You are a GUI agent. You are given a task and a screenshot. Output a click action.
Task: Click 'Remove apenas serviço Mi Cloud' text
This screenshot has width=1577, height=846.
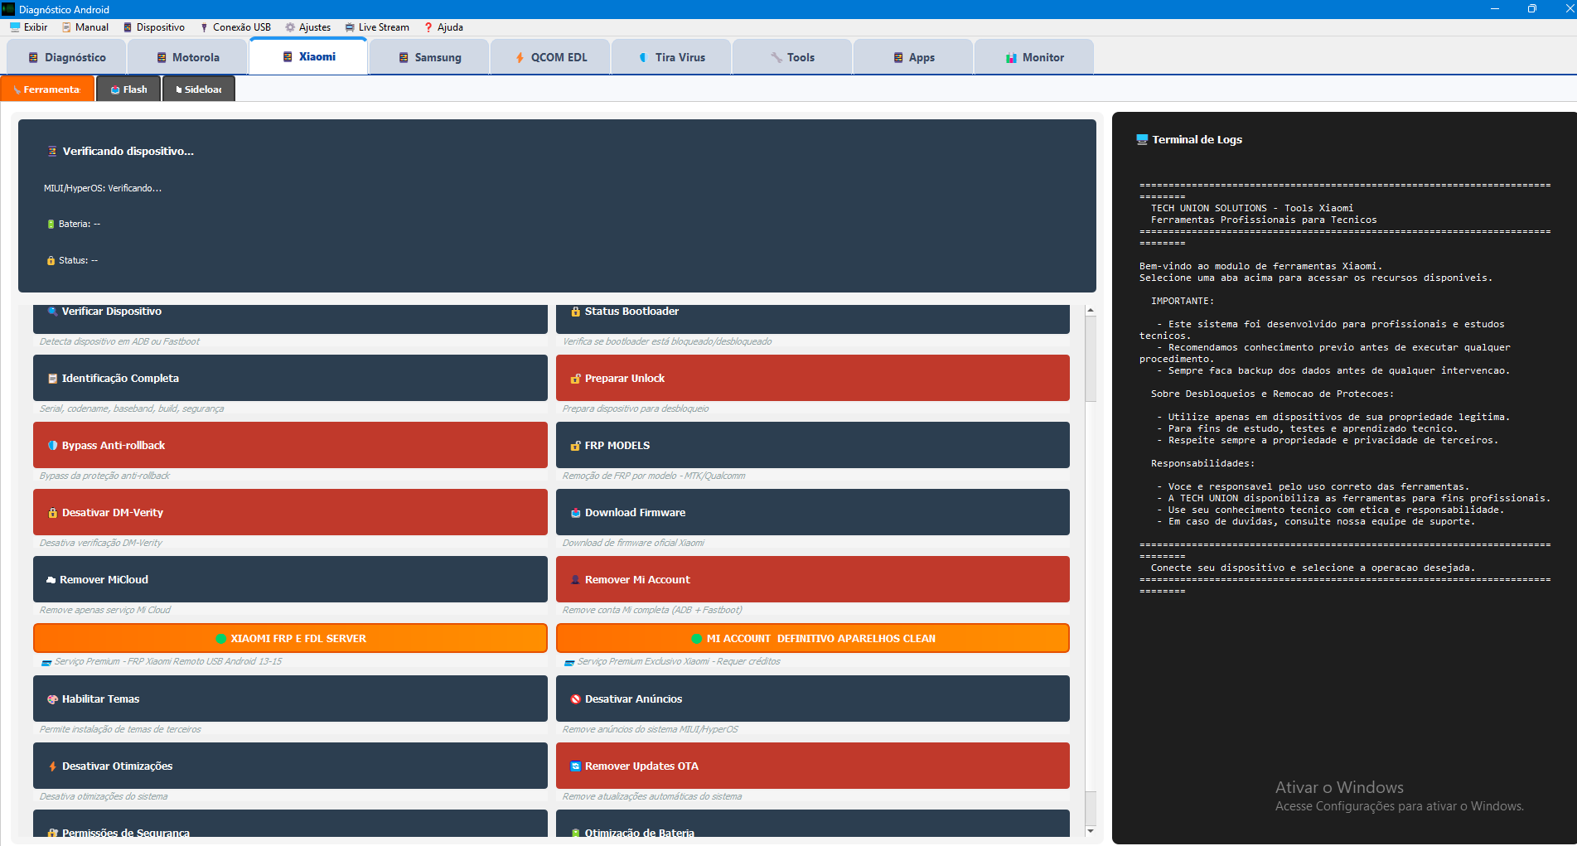tap(105, 610)
